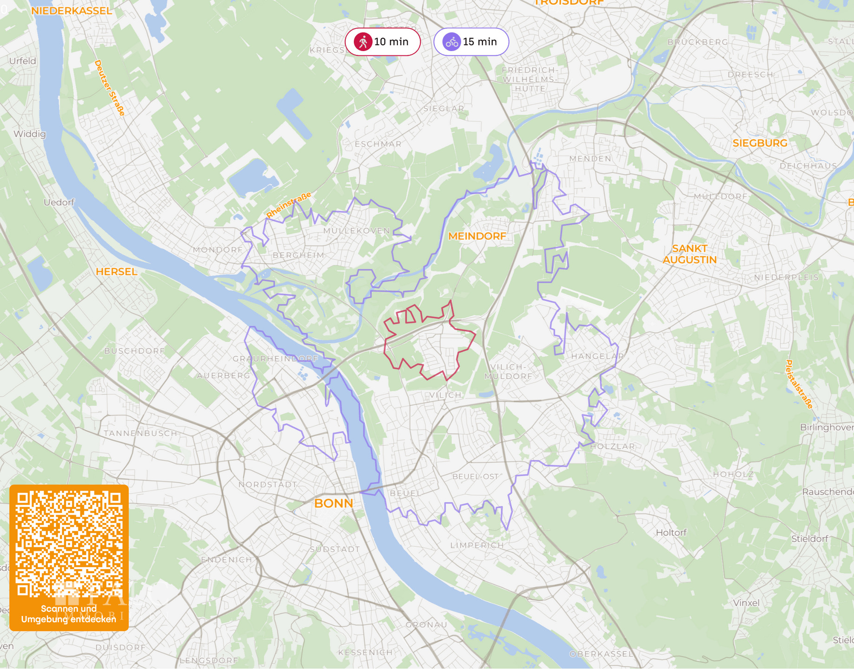Viewport: 854px width, 669px height.
Task: Click the MÜLLEKOVEN district label
Action: [357, 230]
